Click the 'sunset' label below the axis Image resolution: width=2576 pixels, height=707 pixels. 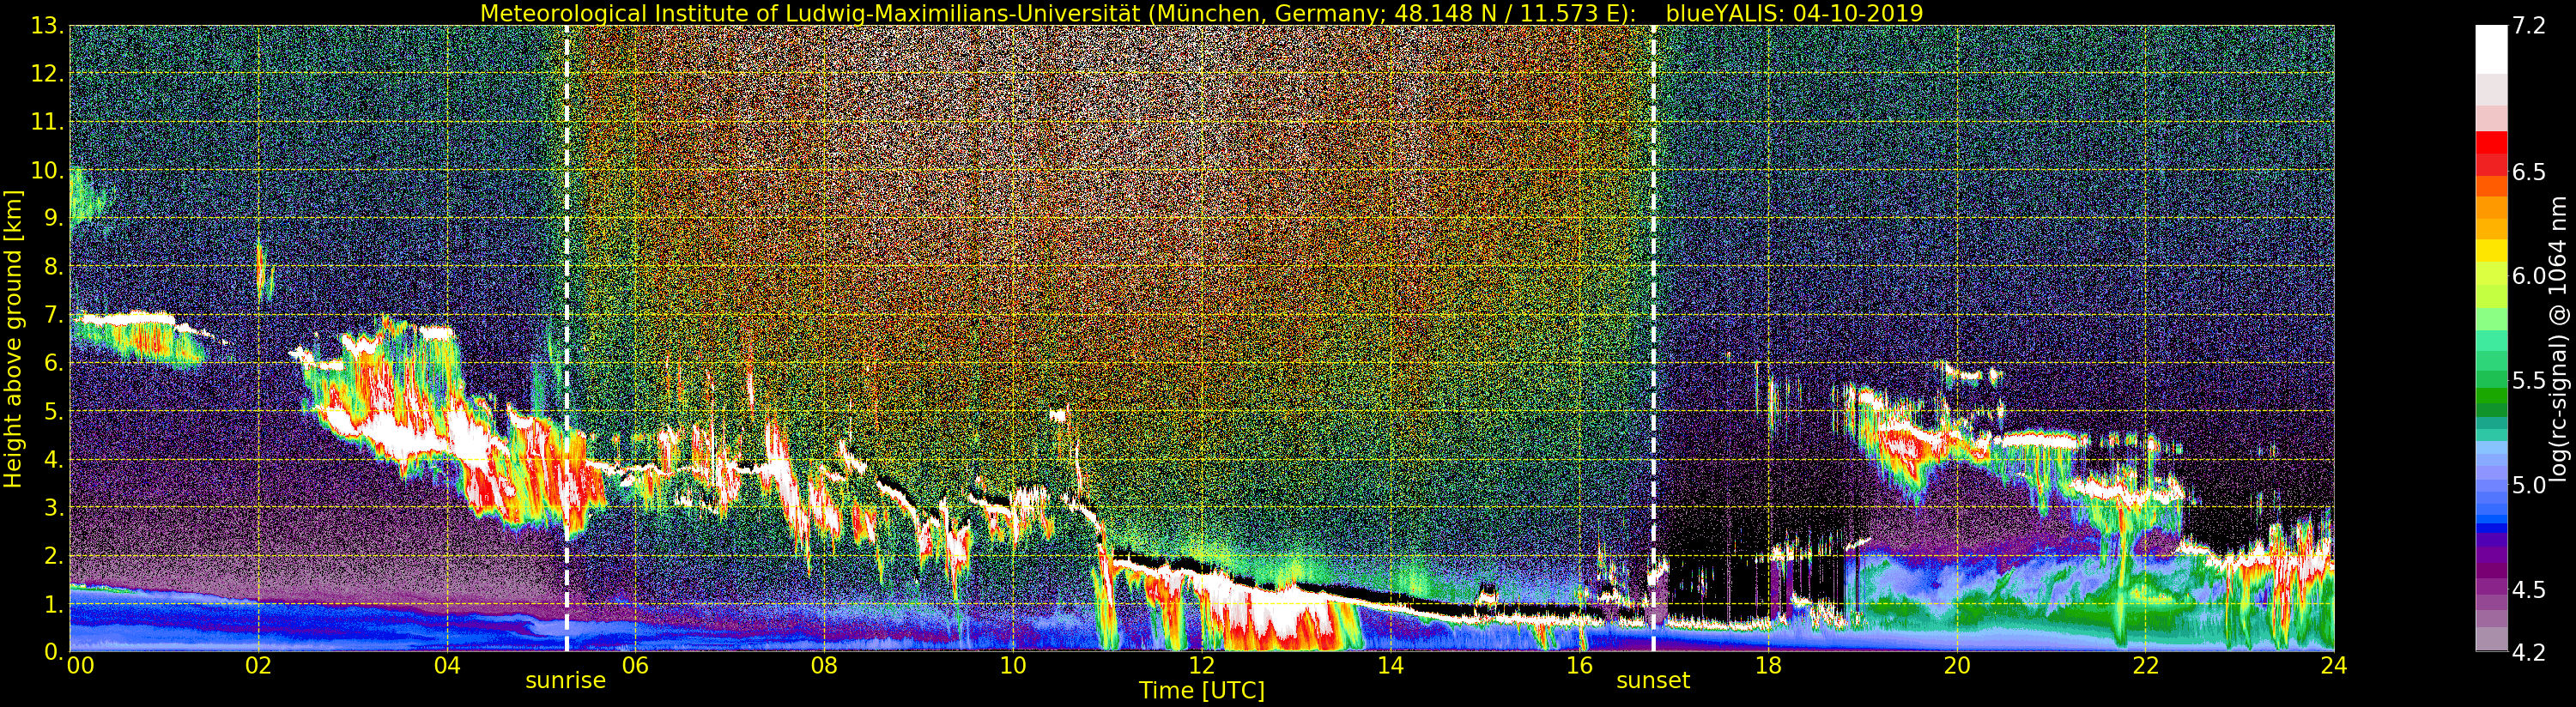1653,680
